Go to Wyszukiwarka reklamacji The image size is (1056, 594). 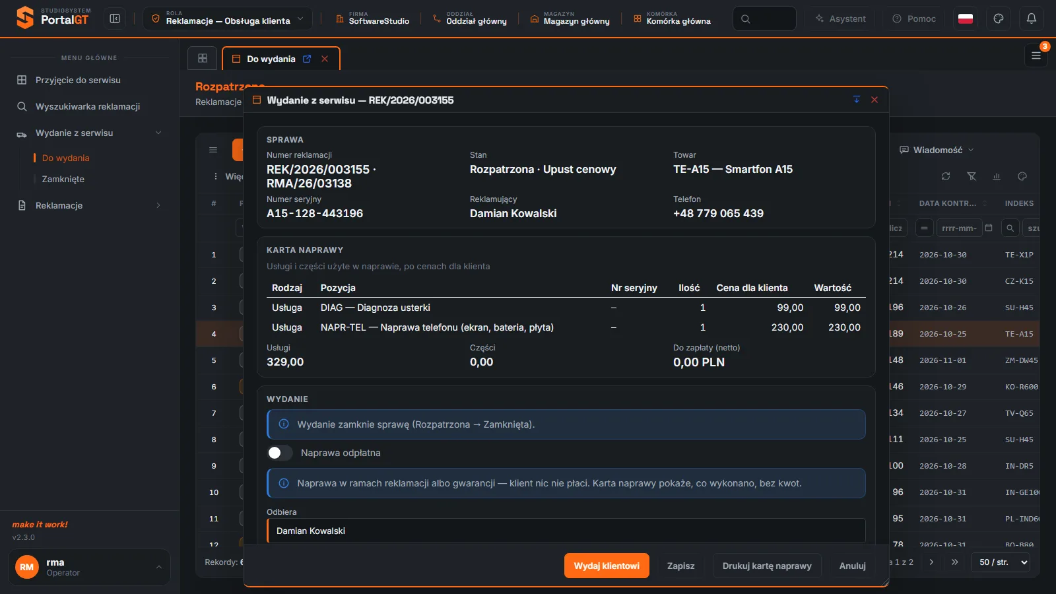89,106
